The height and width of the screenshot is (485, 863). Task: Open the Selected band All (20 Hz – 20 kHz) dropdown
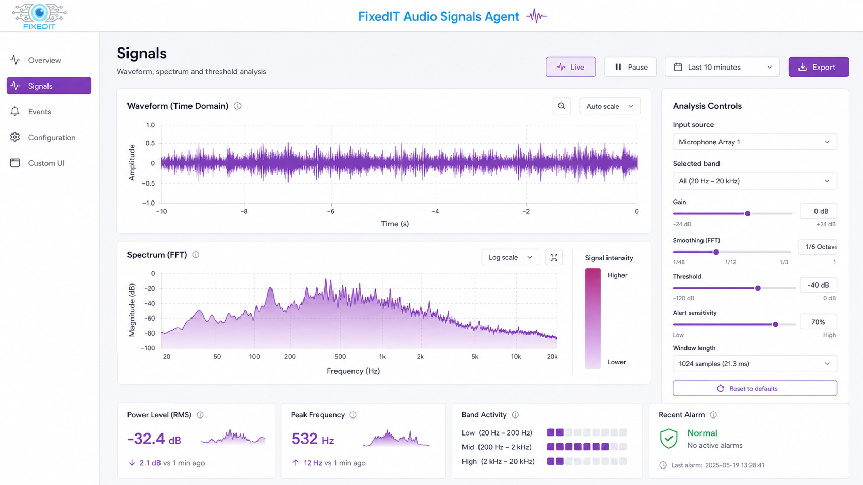pyautogui.click(x=755, y=181)
